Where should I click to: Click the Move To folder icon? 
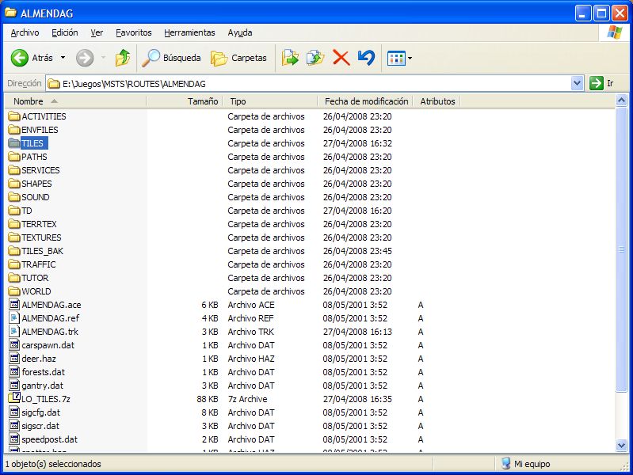(x=291, y=58)
